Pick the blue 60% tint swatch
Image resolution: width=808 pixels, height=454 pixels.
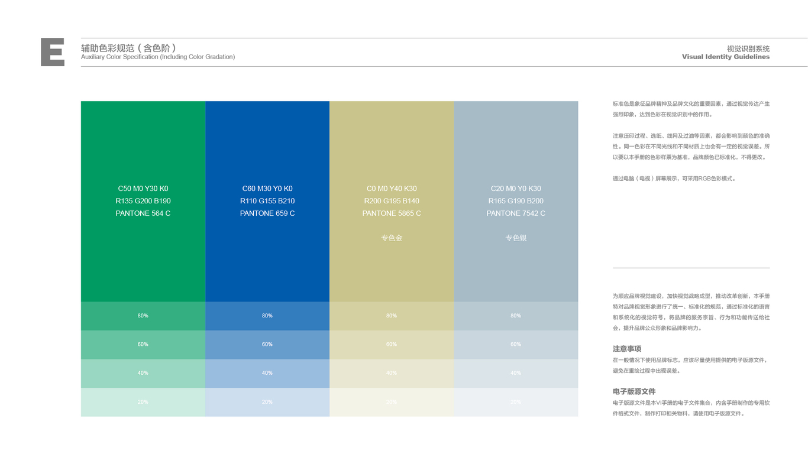267,345
